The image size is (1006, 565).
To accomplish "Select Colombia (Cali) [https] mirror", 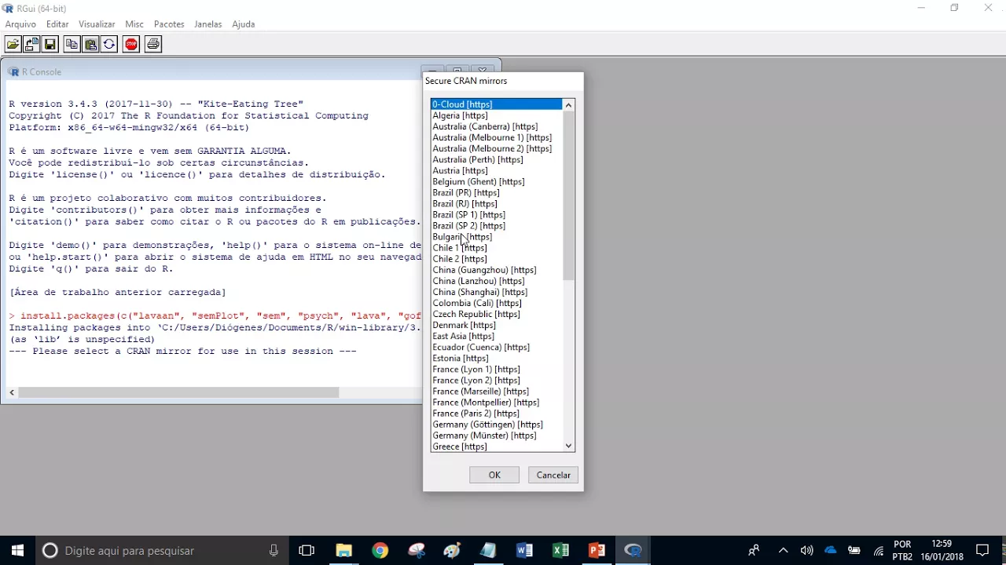I will 496,303.
